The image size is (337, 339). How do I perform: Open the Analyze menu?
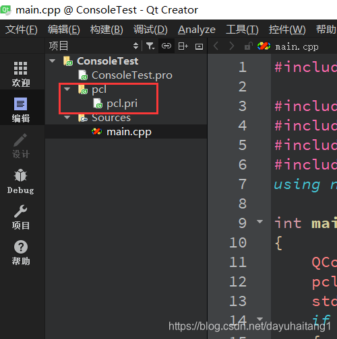[x=197, y=30]
